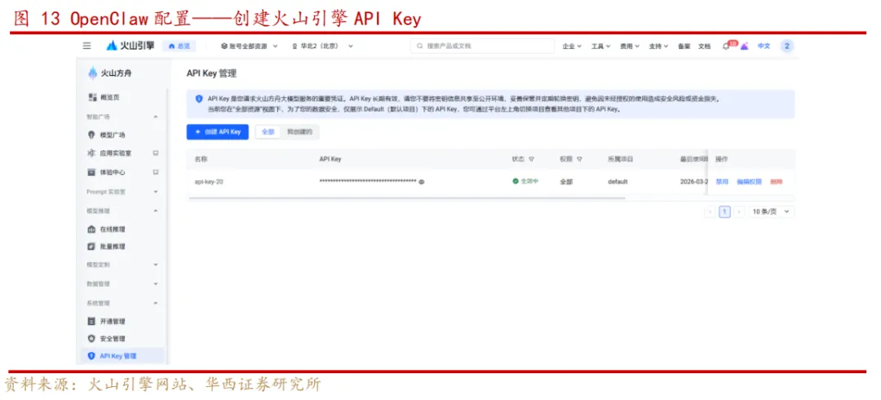881x400 pixels.
Task: Filter by 权限 column funnel icon
Action: click(x=579, y=160)
